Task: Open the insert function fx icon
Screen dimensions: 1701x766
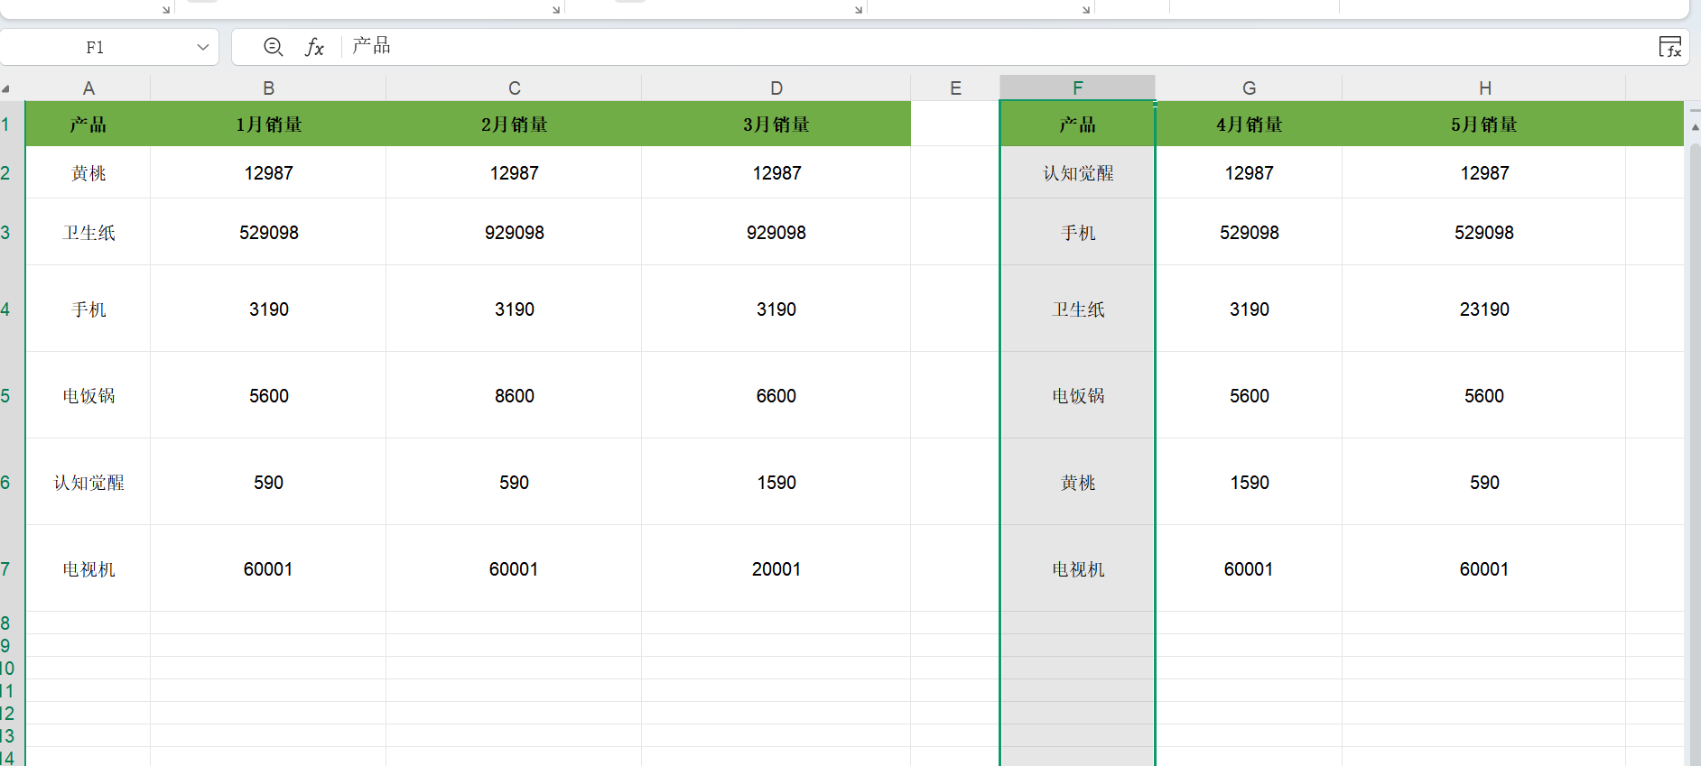Action: [314, 47]
